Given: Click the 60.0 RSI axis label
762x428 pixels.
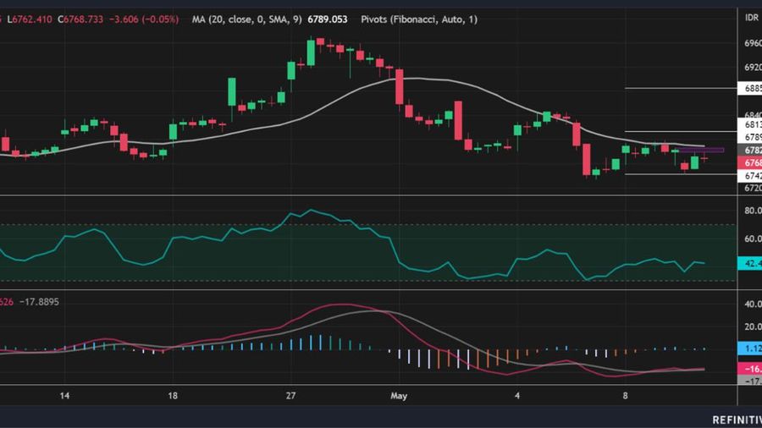Looking at the screenshot, I should tap(753, 239).
